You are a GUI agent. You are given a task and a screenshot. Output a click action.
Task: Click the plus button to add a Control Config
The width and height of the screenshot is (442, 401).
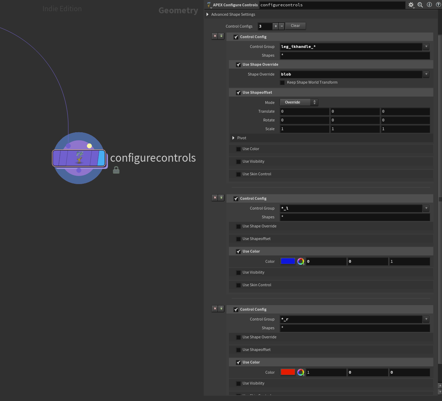click(276, 26)
